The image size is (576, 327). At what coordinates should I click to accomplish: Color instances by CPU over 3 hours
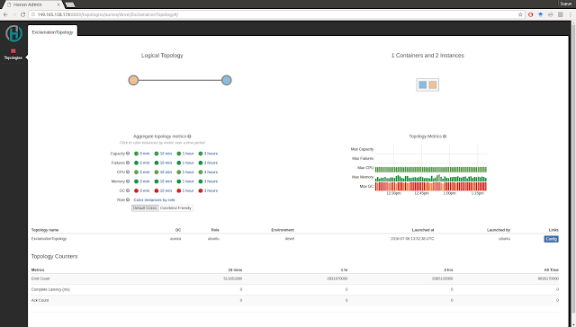208,172
